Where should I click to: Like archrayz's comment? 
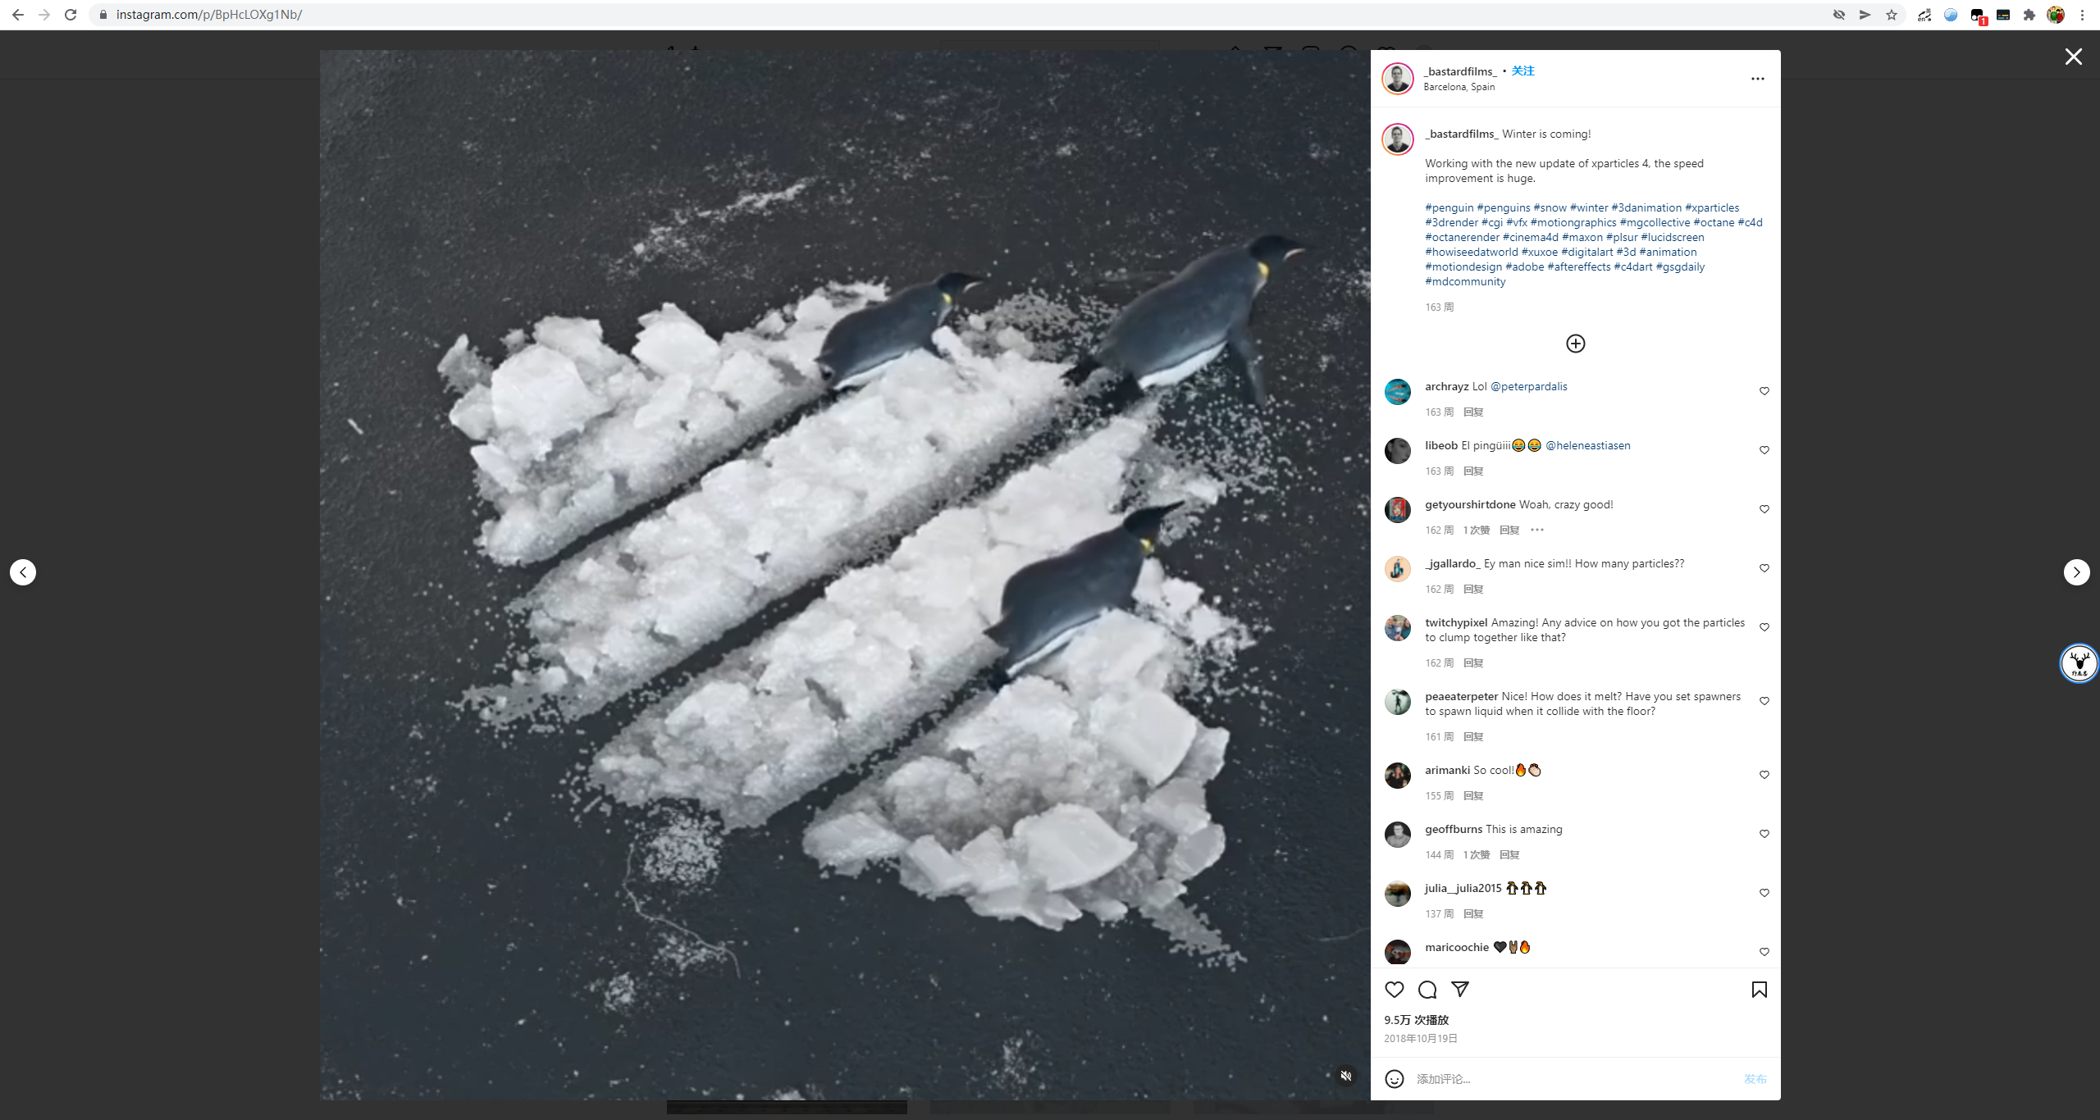point(1764,391)
